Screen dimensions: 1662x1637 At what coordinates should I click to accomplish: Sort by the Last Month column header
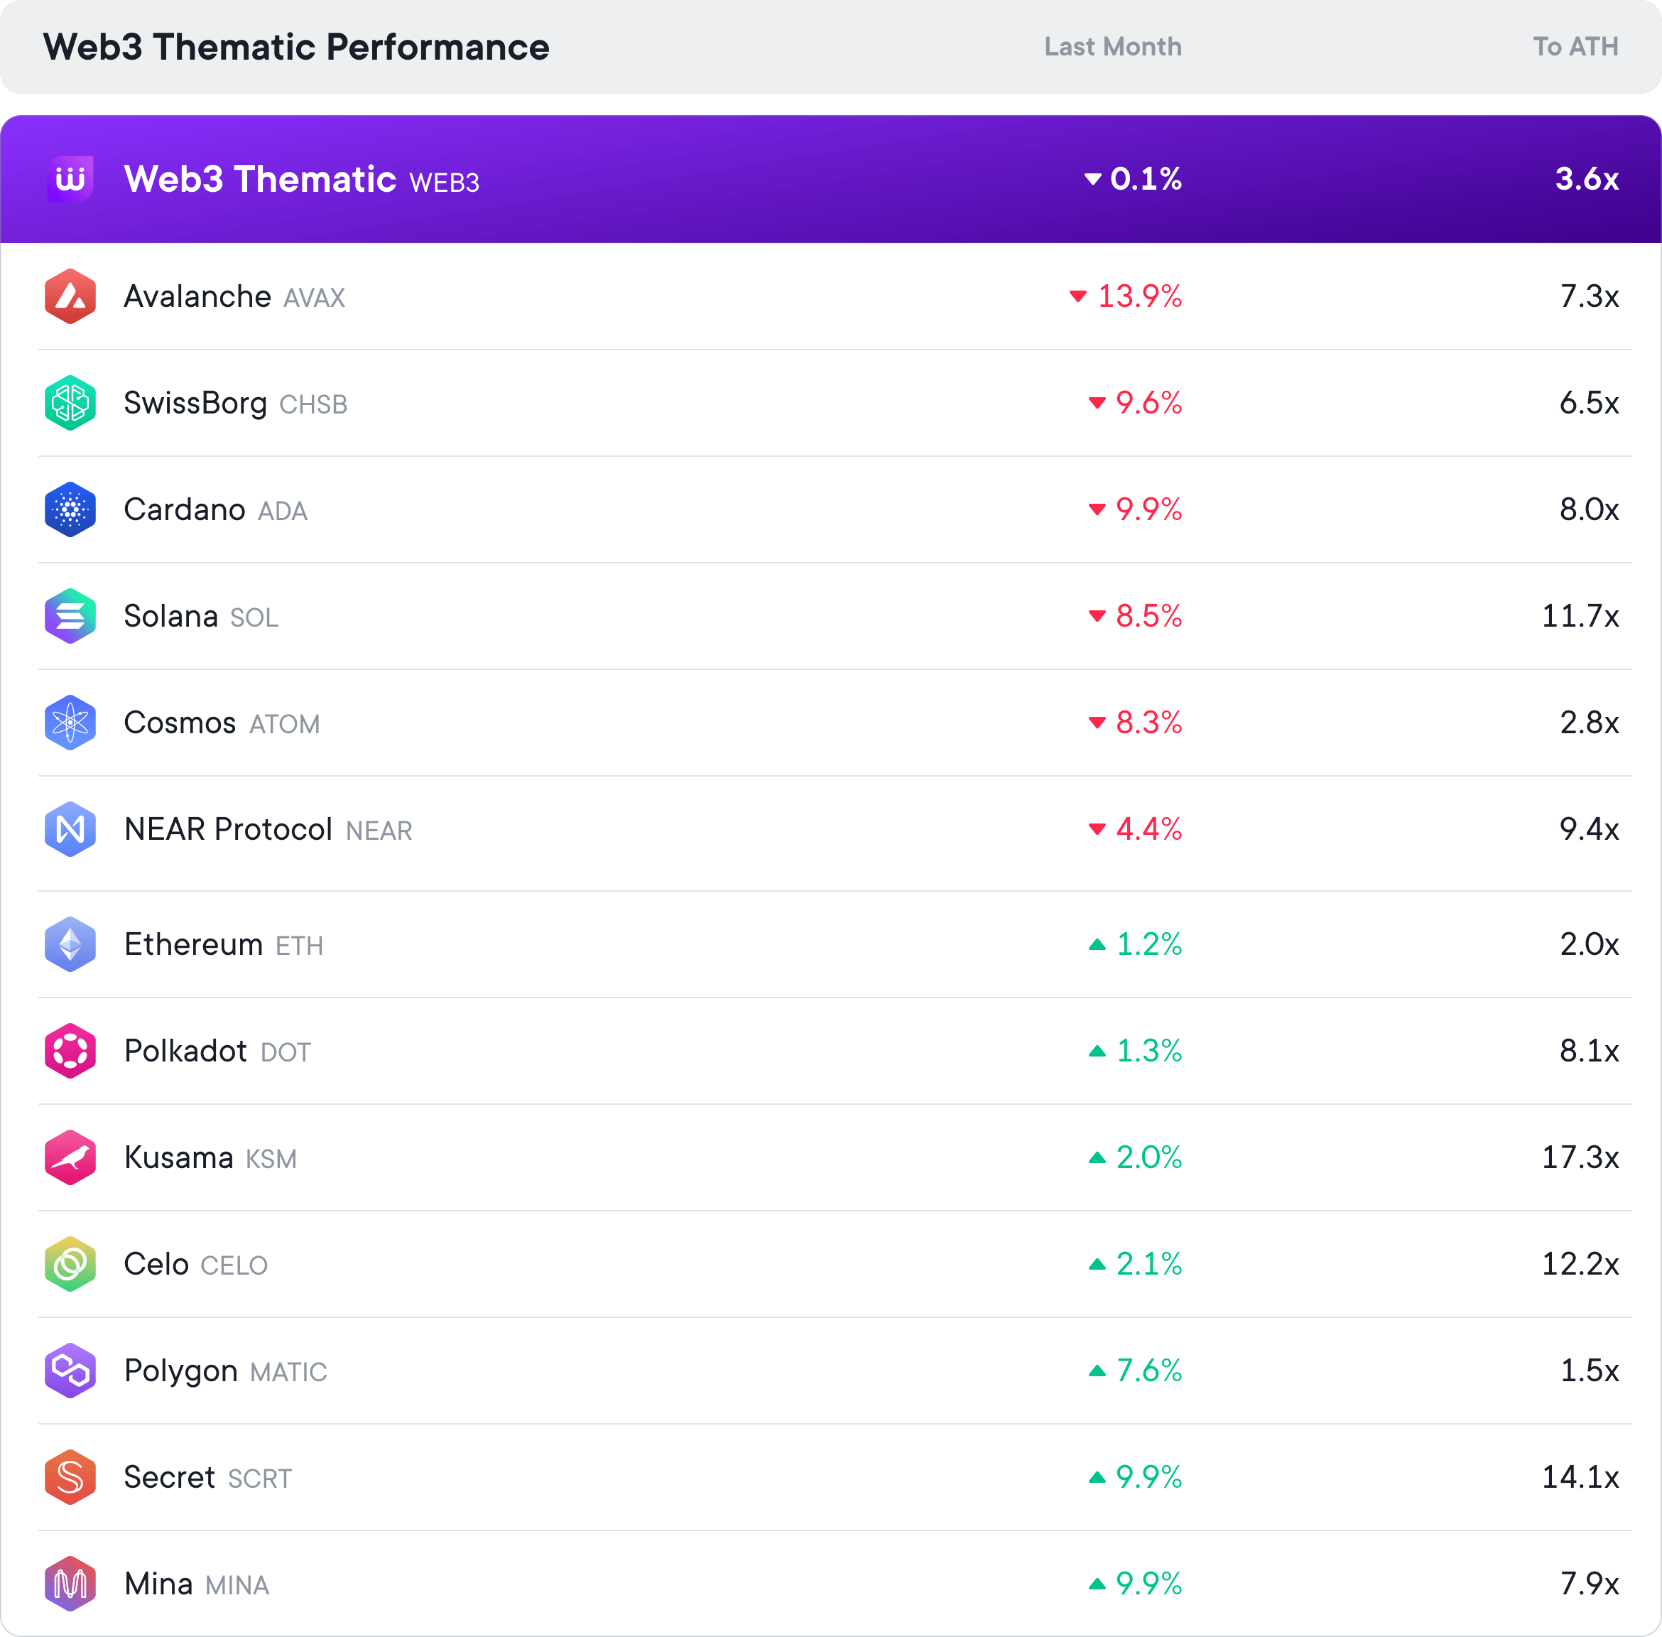click(x=1113, y=46)
